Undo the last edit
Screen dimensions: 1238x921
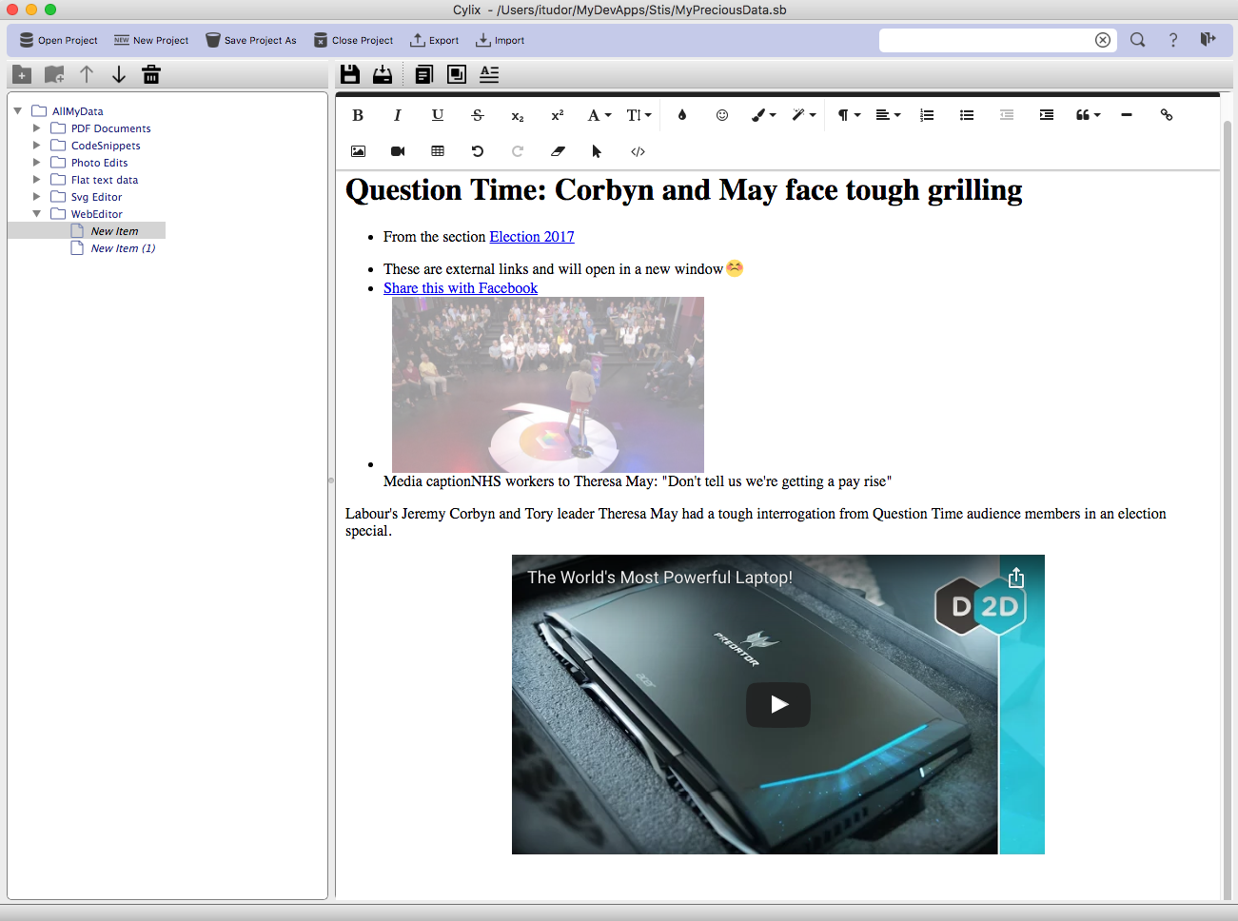pyautogui.click(x=478, y=151)
